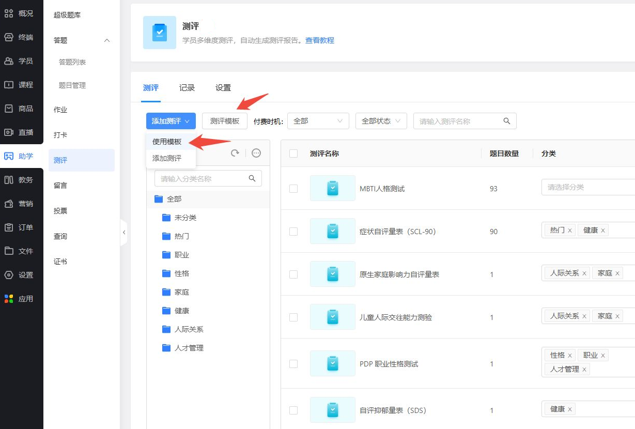Choose 使用模板 from the dropdown menu
Screen dimensions: 635x429
[x=167, y=142]
